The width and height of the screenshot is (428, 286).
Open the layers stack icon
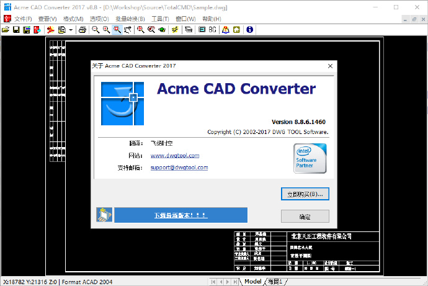click(189, 30)
